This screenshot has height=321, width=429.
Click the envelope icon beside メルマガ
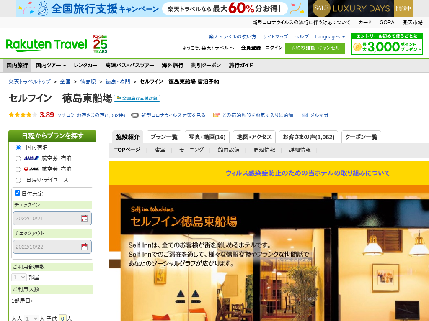point(305,115)
